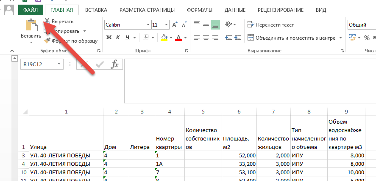
Task: Open the Borders icon in Шрифт group
Action: click(145, 38)
